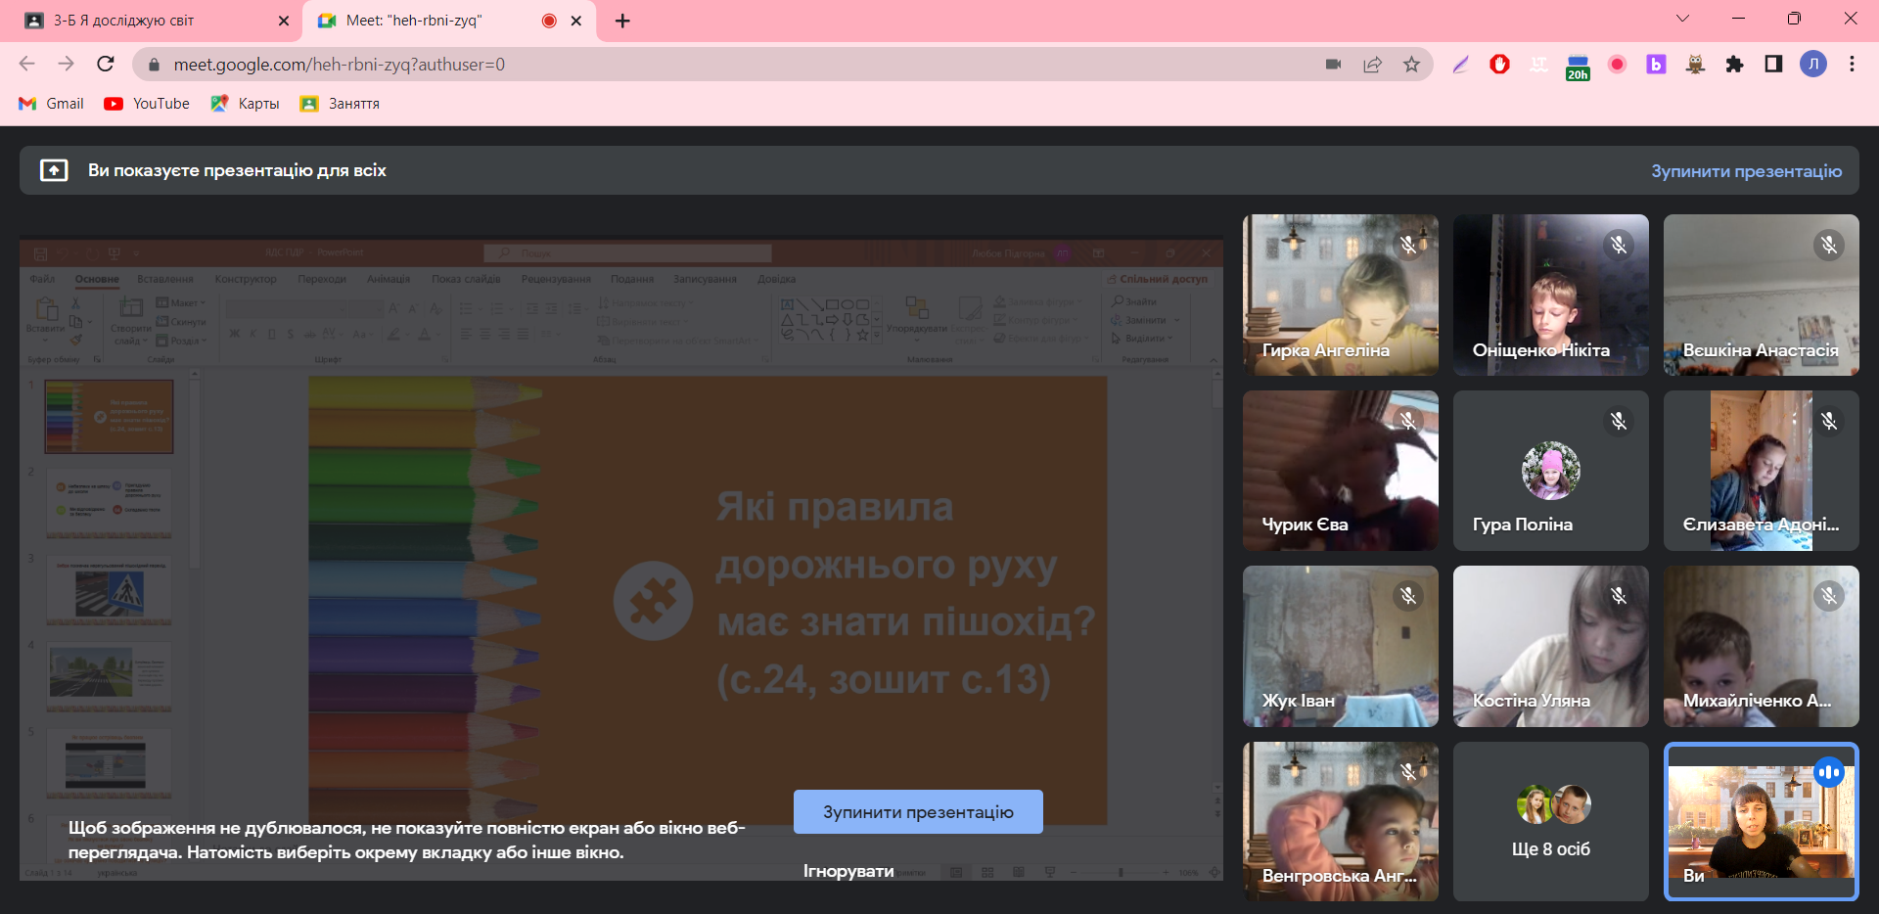Screen dimensions: 1879x914
Task: Reload the Meet page
Action: pyautogui.click(x=106, y=65)
